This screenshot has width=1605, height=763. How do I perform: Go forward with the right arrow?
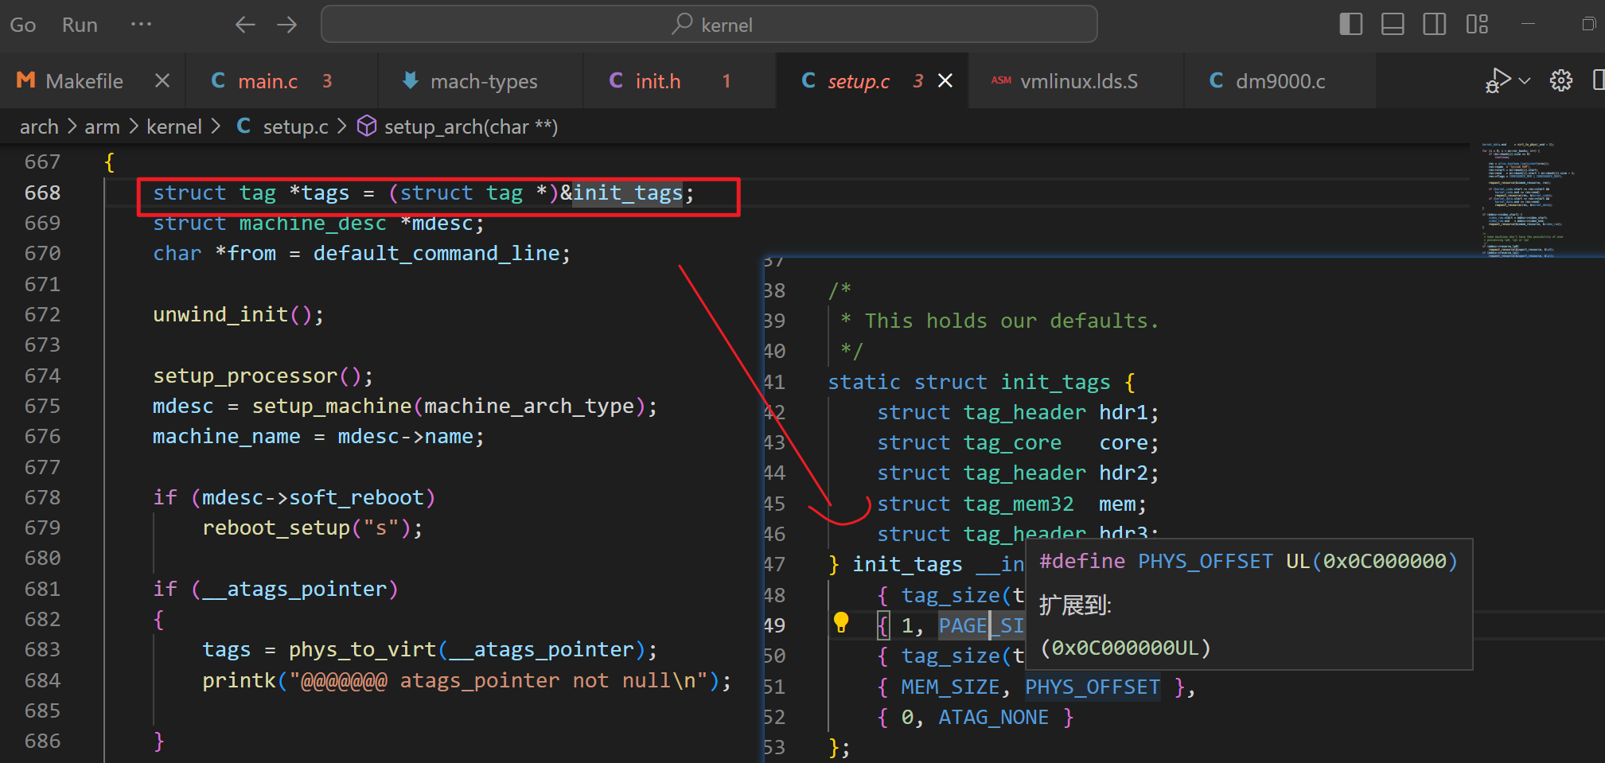[x=286, y=25]
